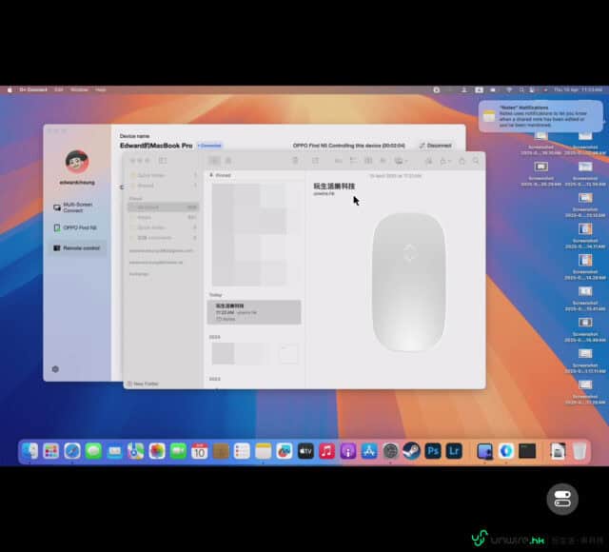The width and height of the screenshot is (609, 552).
Task: Open the O+ Connect app menu
Action: [x=33, y=89]
